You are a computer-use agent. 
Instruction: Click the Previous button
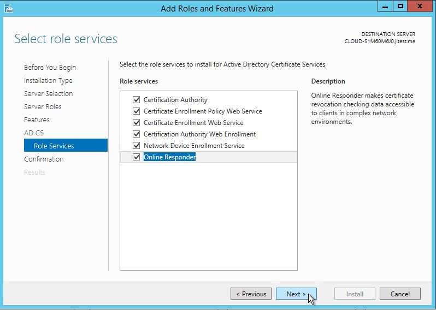point(251,294)
